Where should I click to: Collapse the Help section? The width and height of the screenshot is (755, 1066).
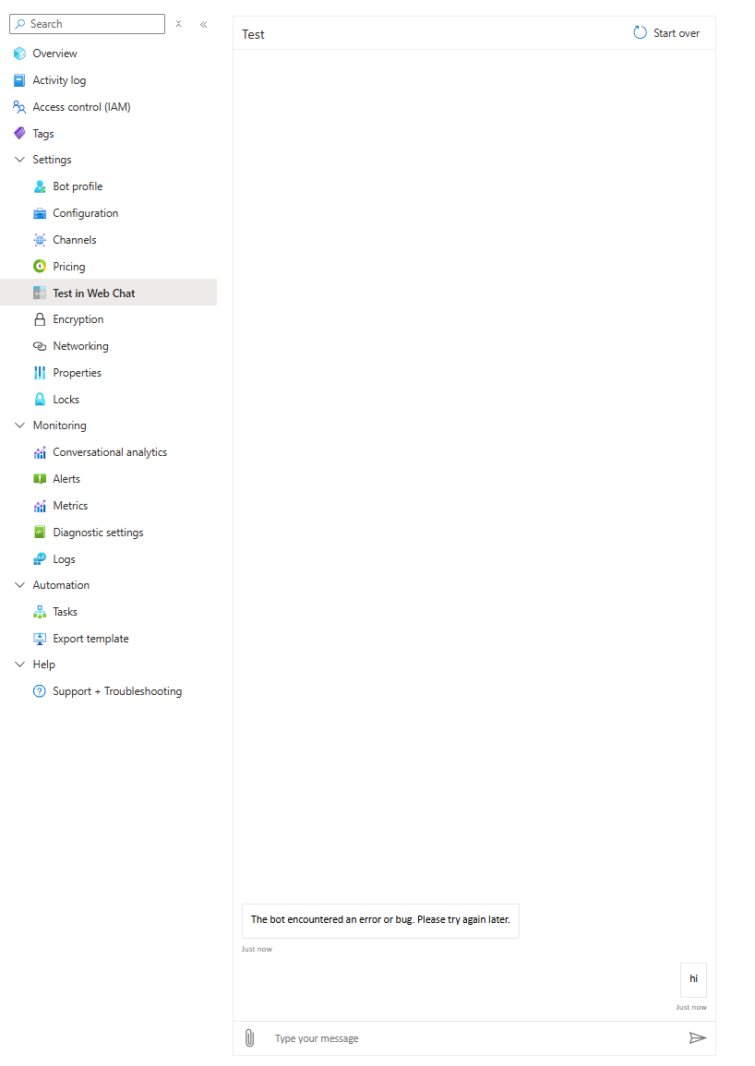[x=19, y=664]
